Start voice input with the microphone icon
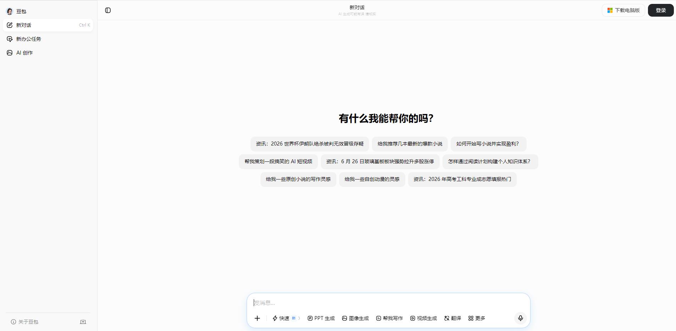 pyautogui.click(x=521, y=318)
